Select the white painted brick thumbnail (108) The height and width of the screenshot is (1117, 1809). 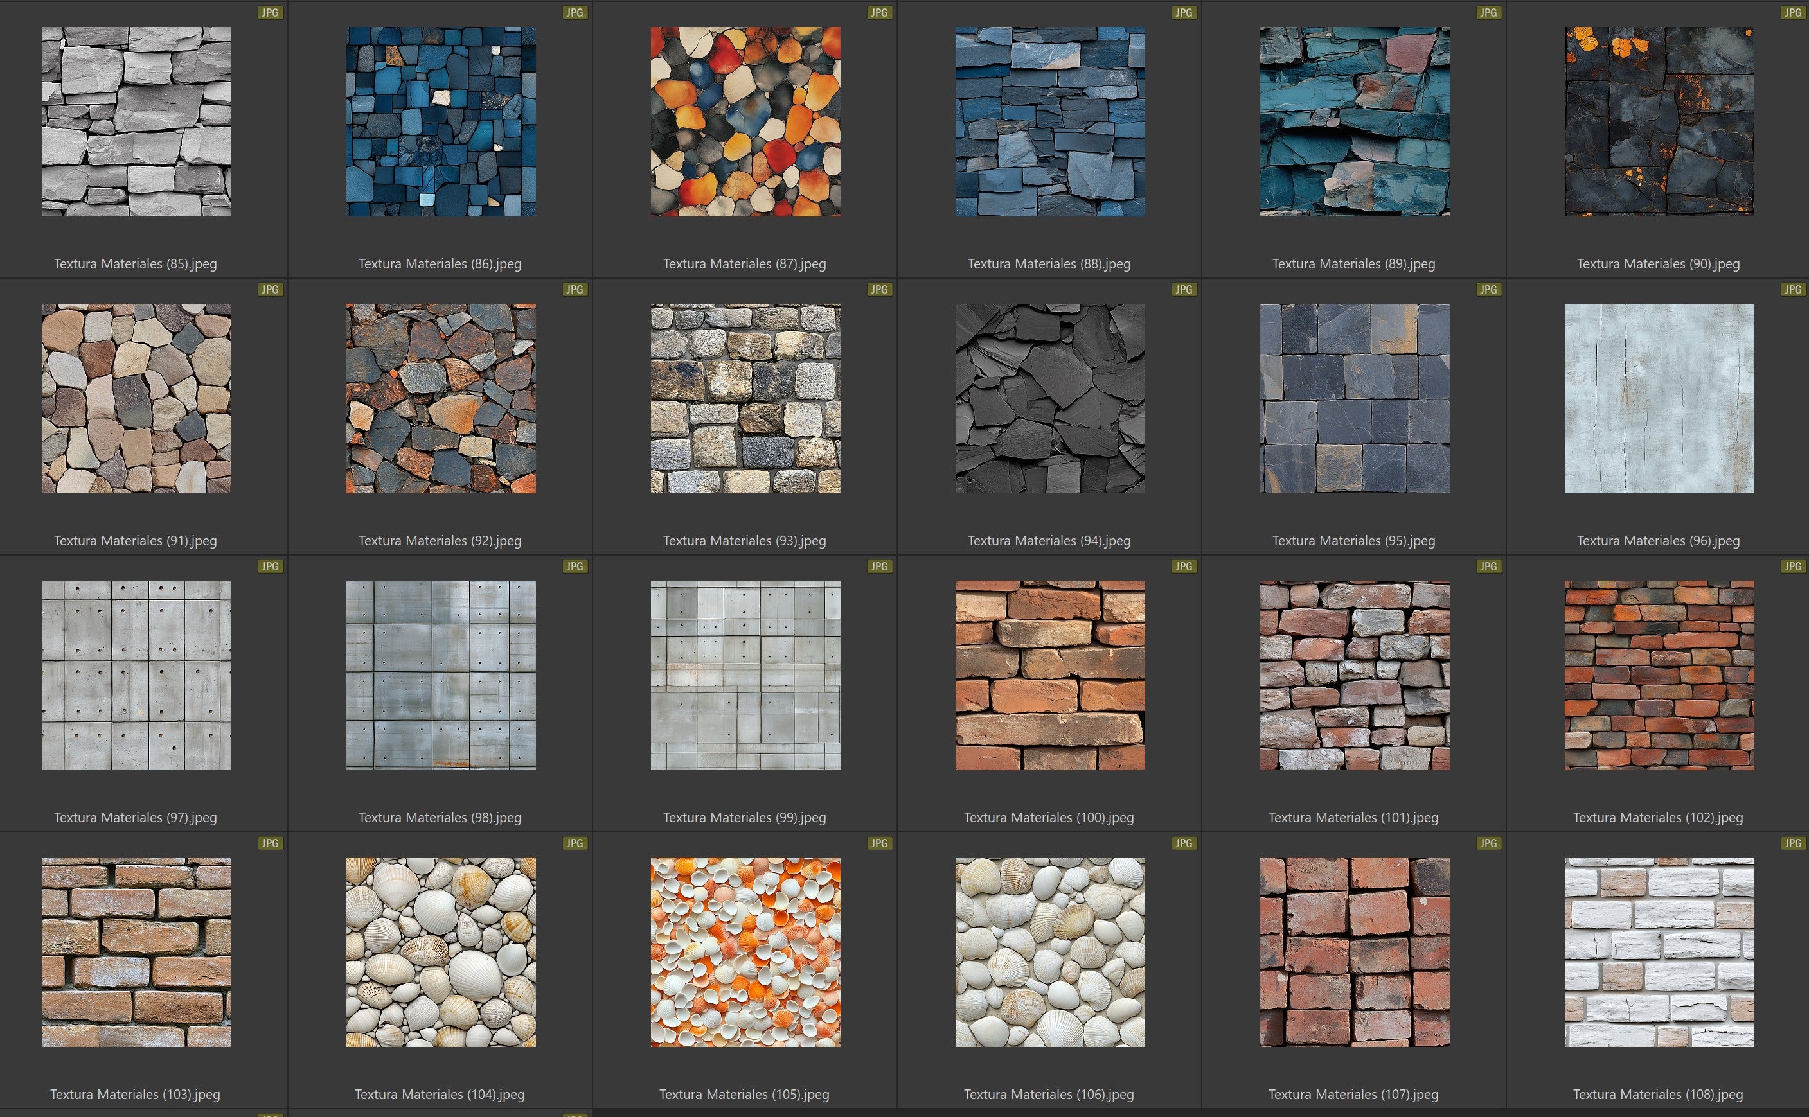coord(1658,951)
